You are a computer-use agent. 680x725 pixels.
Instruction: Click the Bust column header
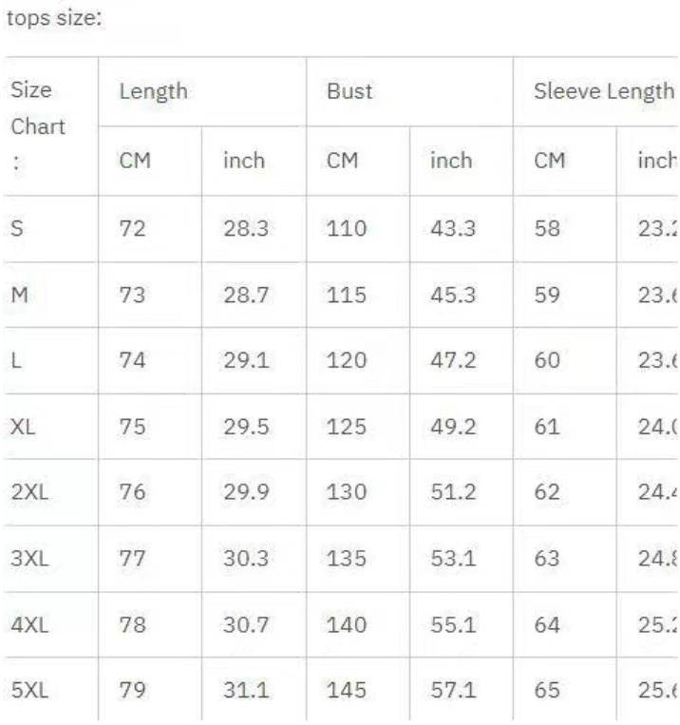point(349,91)
